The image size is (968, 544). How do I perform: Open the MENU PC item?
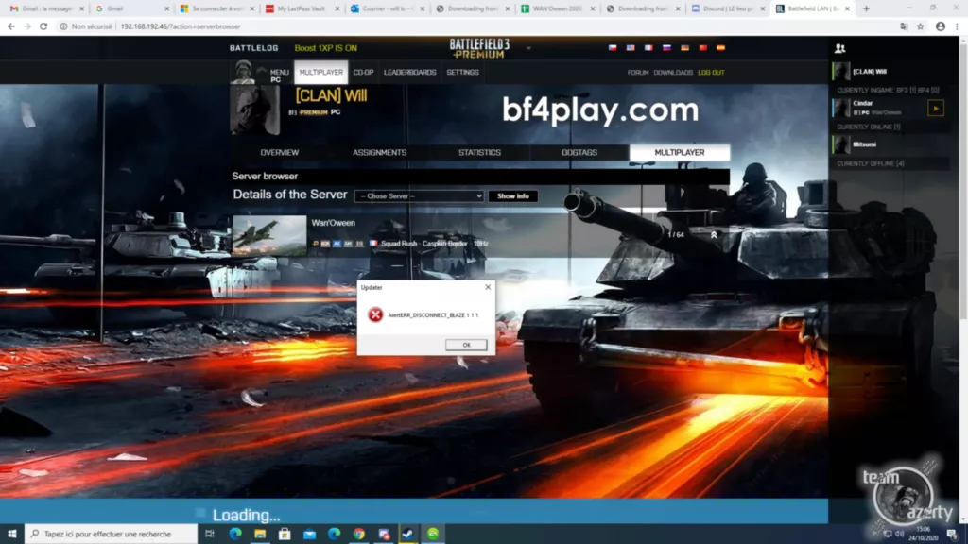coord(279,76)
